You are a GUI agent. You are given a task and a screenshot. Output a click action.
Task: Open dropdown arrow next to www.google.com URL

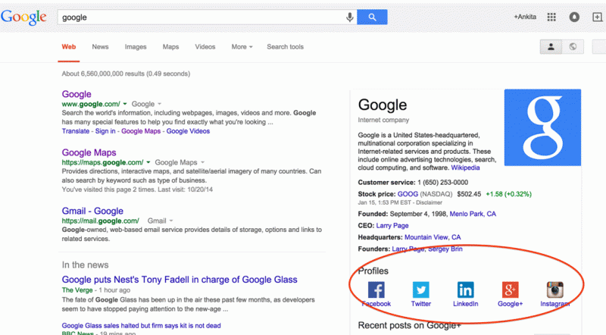tap(125, 104)
